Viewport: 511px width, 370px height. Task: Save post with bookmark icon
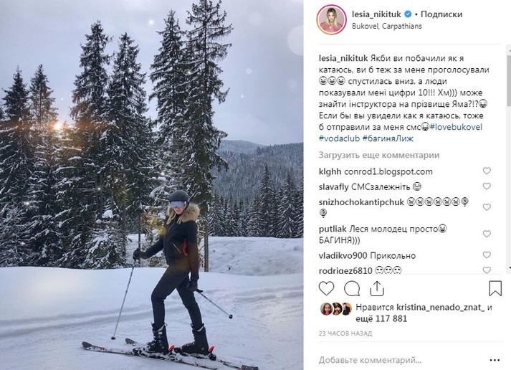[x=495, y=288]
